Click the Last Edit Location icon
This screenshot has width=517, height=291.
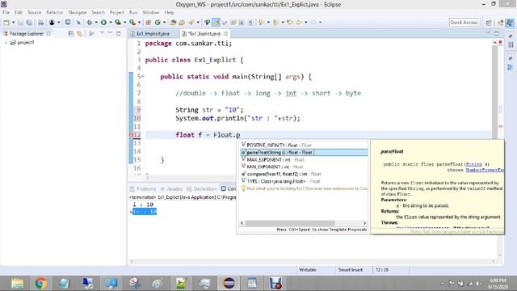[x=290, y=23]
